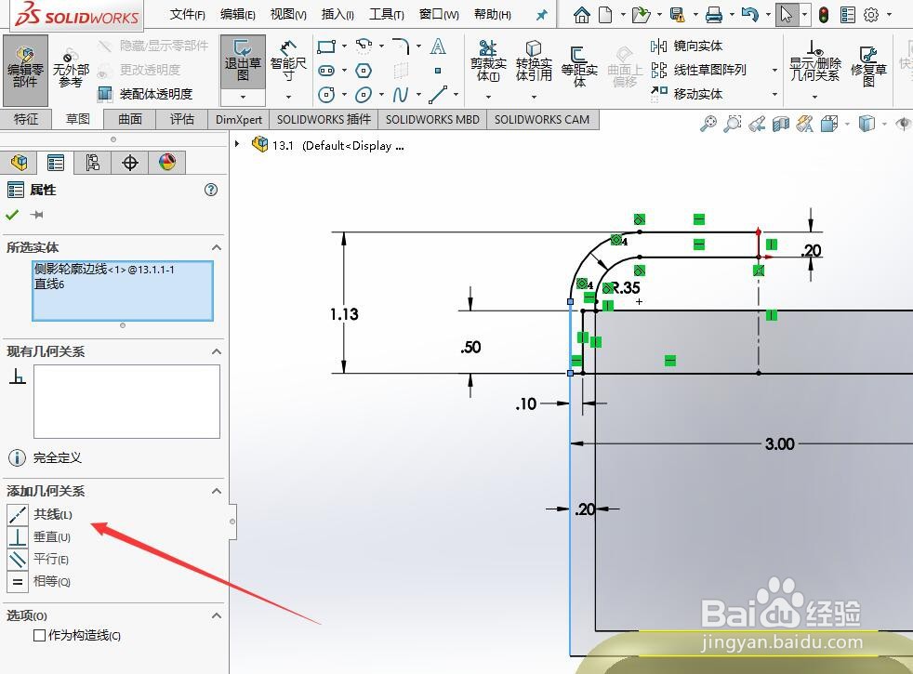913x674 pixels.
Task: Select the spline sketch tool
Action: tap(401, 94)
